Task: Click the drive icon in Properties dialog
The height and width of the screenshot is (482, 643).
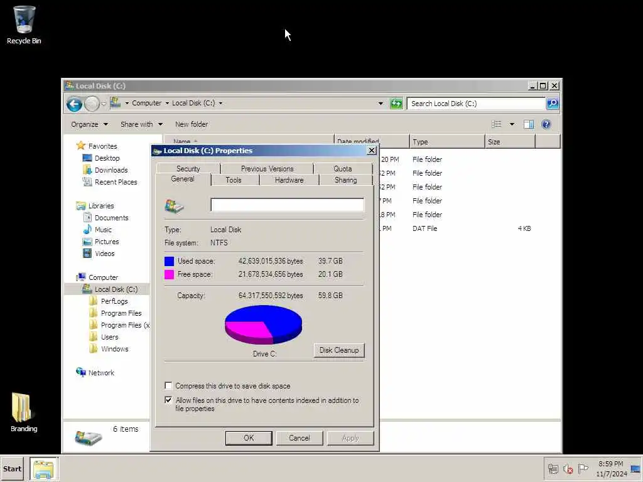Action: click(x=175, y=206)
